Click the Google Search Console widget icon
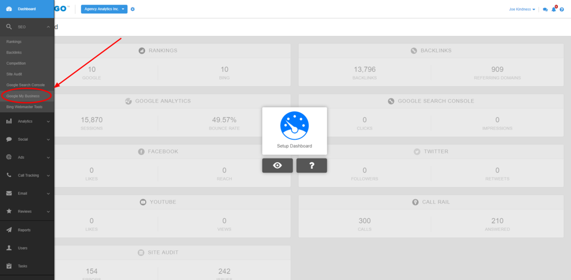The height and width of the screenshot is (280, 571). [391, 101]
